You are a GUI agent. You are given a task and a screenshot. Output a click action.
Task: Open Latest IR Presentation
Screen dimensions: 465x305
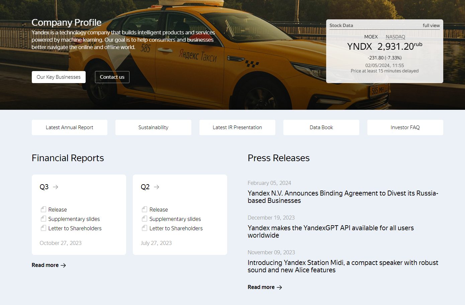[x=237, y=127]
